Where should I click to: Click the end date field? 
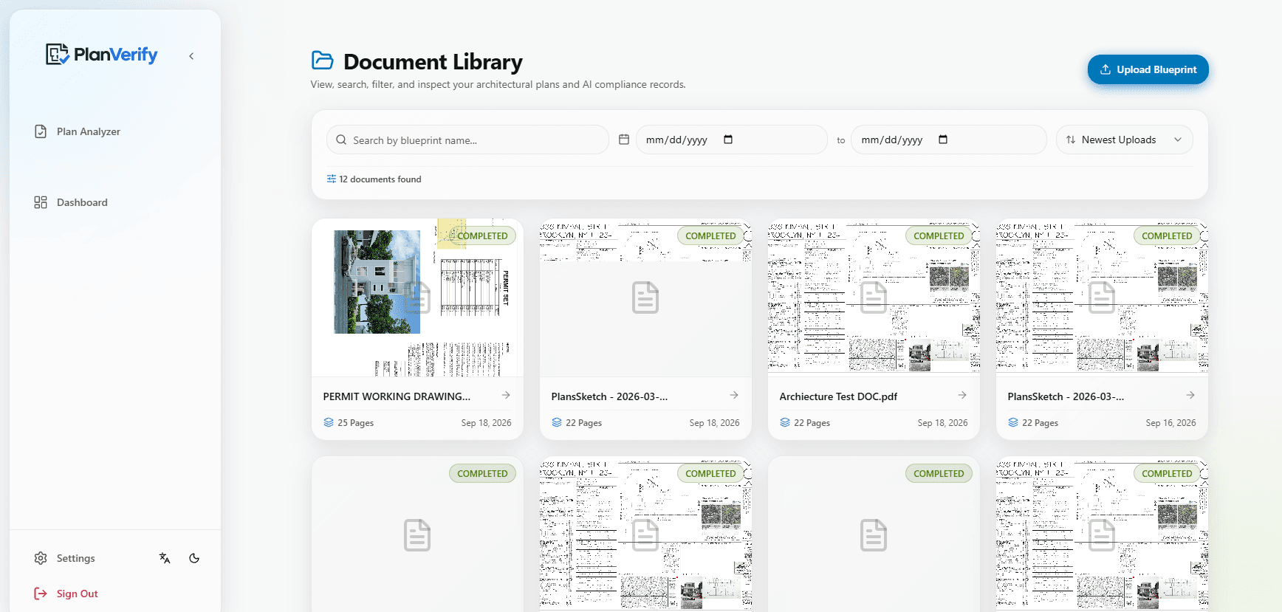[948, 140]
